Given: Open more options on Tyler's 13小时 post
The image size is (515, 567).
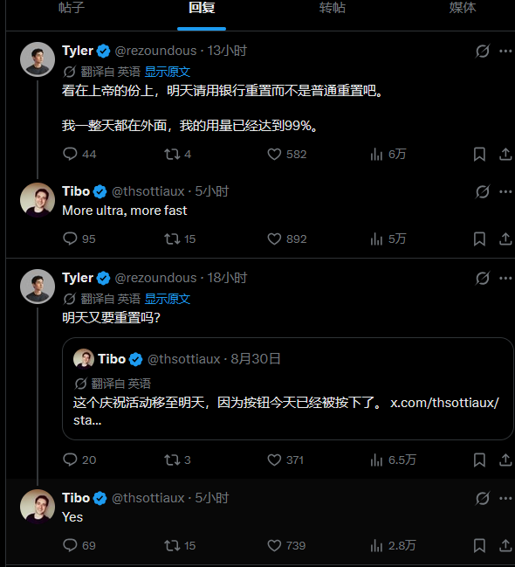Looking at the screenshot, I should 505,51.
